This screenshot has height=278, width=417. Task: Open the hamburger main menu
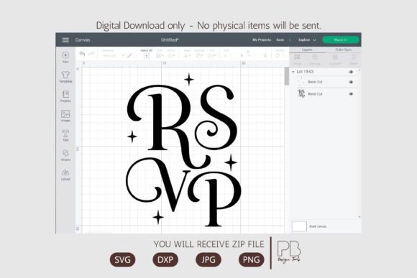pos(65,40)
